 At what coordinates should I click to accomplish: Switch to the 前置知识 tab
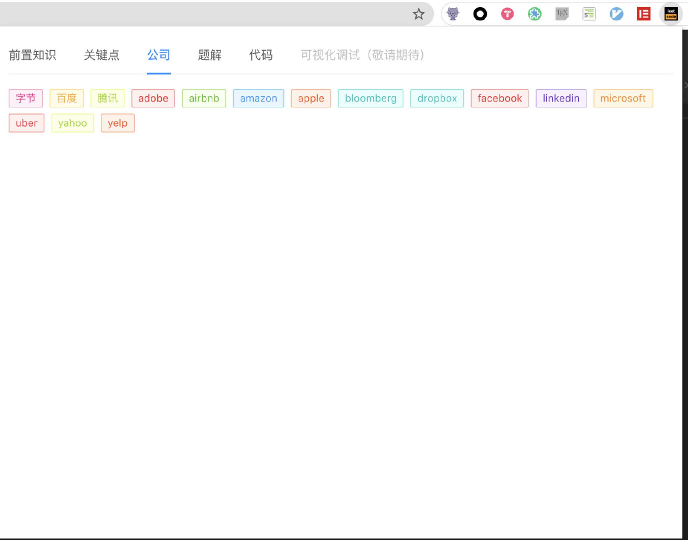click(x=33, y=55)
